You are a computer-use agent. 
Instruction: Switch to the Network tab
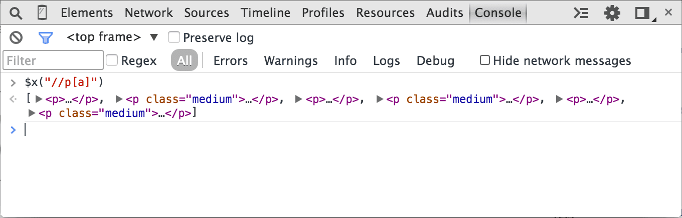pos(148,13)
